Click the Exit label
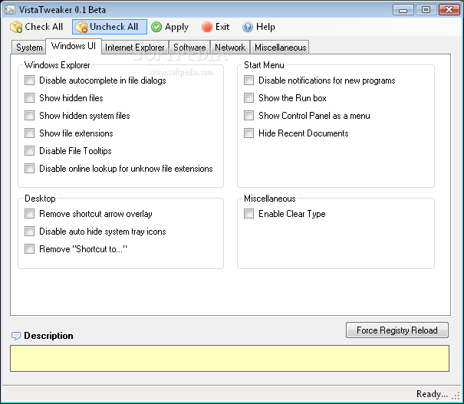464x404 pixels. (x=222, y=27)
